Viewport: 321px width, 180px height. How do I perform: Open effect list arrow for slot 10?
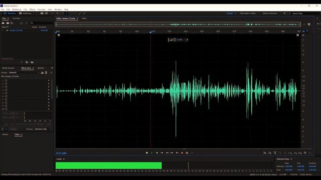click(49, 109)
